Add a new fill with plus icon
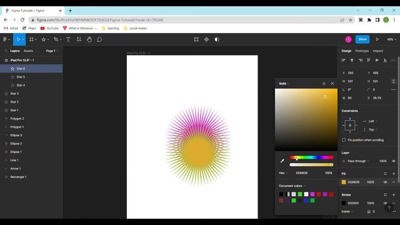This screenshot has width=400, height=225. (394, 174)
